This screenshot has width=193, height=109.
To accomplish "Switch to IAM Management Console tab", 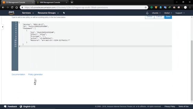I will (x=52, y=2).
